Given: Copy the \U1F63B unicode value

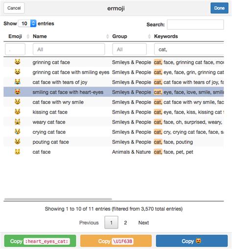Looking at the screenshot, I should (116, 241).
